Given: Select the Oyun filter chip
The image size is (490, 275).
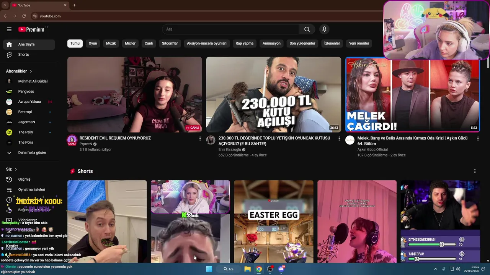Looking at the screenshot, I should click(x=93, y=43).
